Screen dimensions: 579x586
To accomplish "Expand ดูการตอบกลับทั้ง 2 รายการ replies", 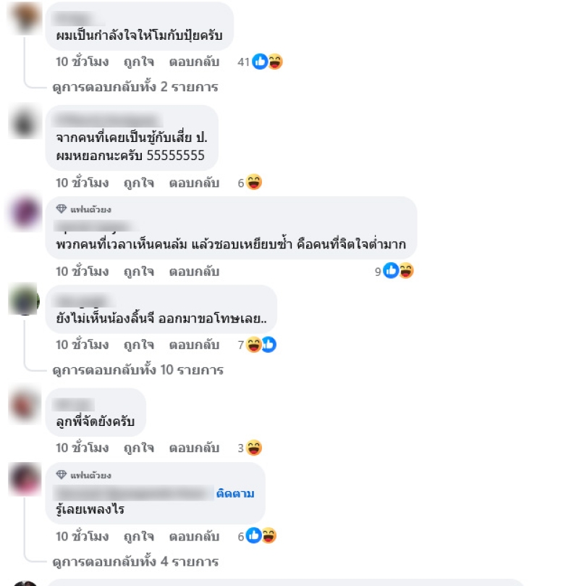I will (135, 87).
